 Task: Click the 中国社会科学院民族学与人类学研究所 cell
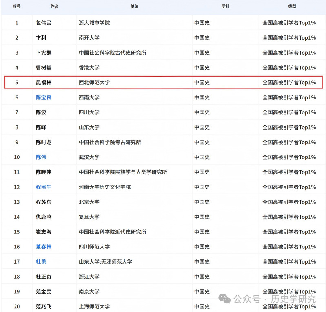coord(123,172)
